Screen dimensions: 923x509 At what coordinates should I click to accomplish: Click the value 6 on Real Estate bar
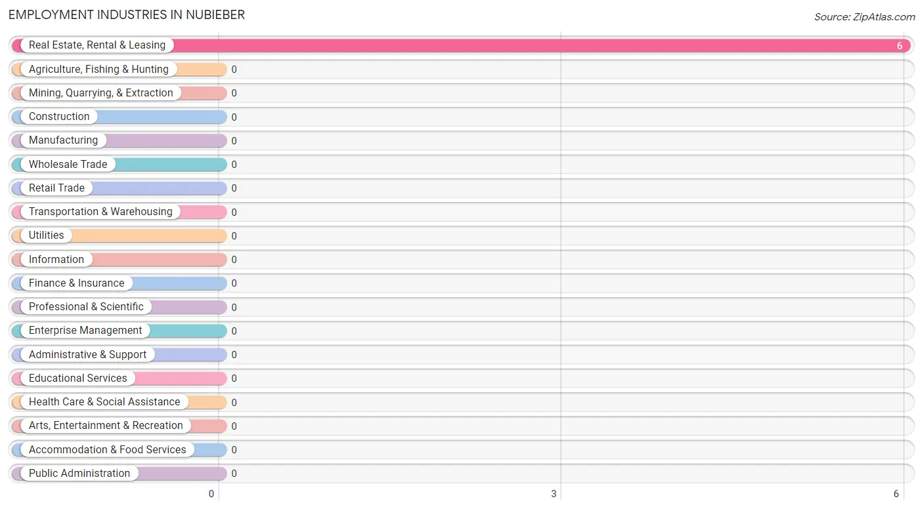coord(900,46)
